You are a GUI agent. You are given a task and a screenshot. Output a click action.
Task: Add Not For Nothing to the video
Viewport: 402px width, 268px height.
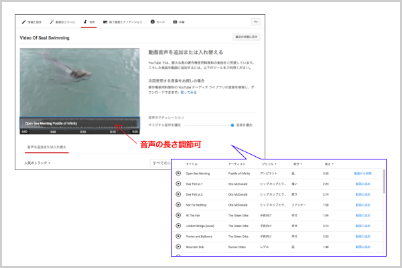tap(362, 205)
